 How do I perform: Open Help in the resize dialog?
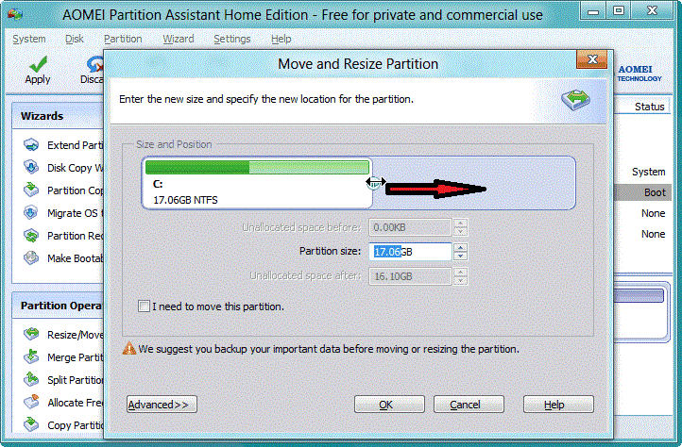[558, 405]
